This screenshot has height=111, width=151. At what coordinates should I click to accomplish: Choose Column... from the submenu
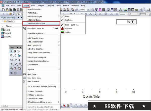point(73,28)
